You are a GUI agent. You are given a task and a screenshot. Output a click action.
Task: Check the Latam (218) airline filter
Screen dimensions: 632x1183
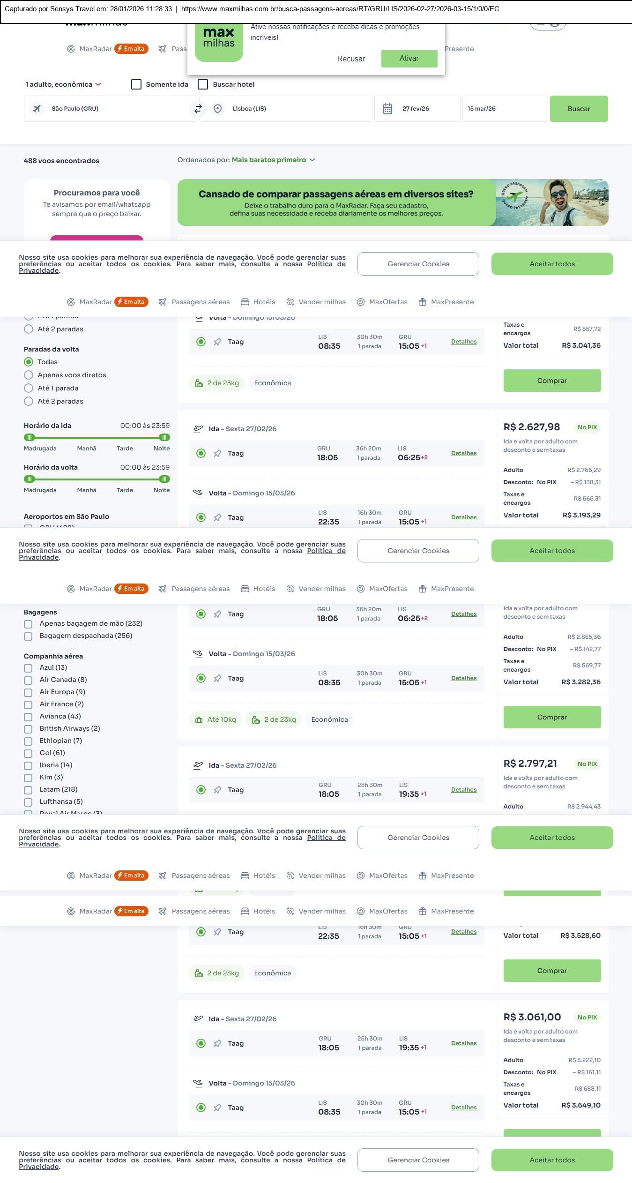coord(29,790)
